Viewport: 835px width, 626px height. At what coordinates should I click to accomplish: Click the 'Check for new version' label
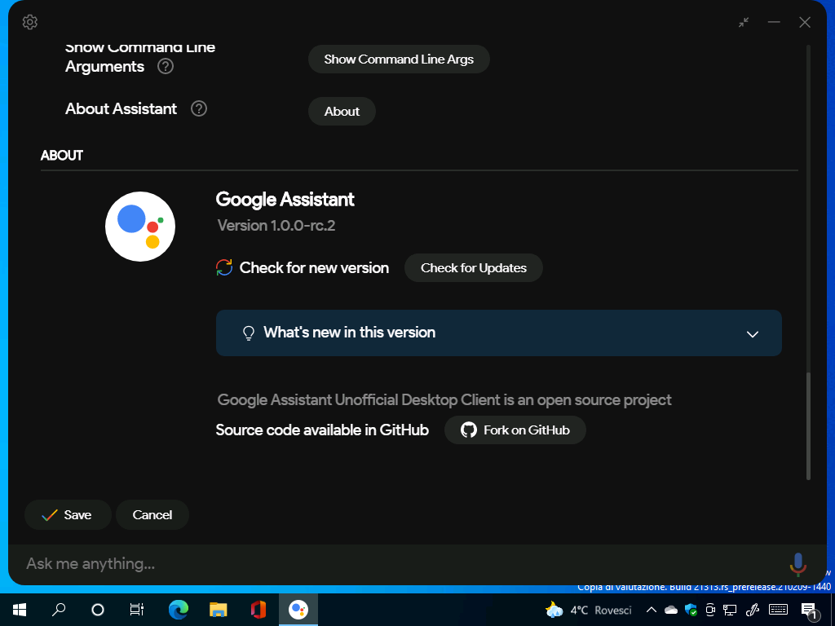click(314, 267)
